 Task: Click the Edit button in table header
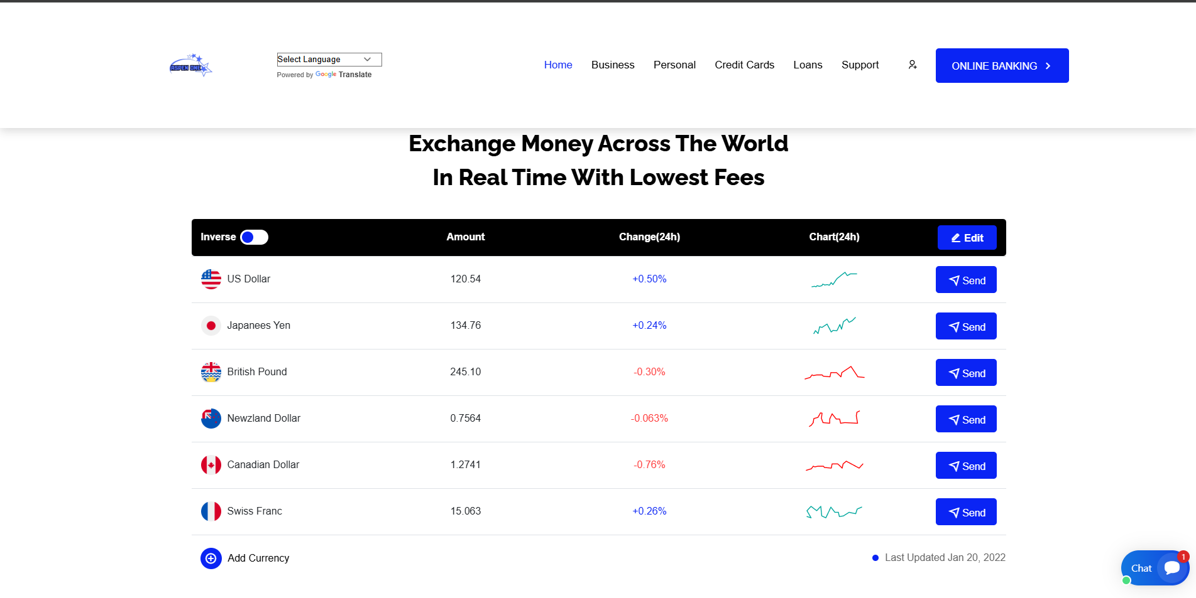point(967,238)
